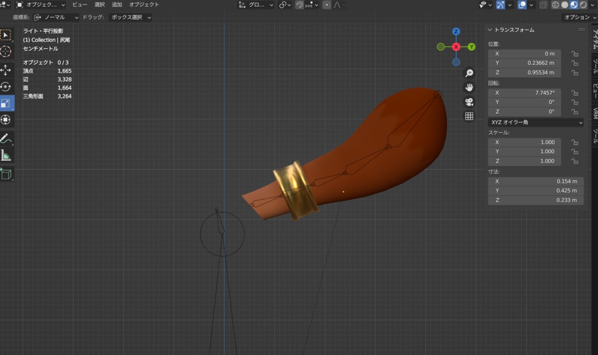Image resolution: width=598 pixels, height=355 pixels.
Task: Click the rotation X field 7.7457°
Action: click(x=524, y=93)
